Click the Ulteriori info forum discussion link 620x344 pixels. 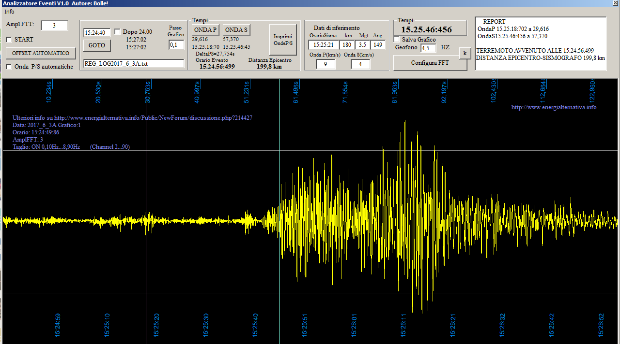click(132, 118)
